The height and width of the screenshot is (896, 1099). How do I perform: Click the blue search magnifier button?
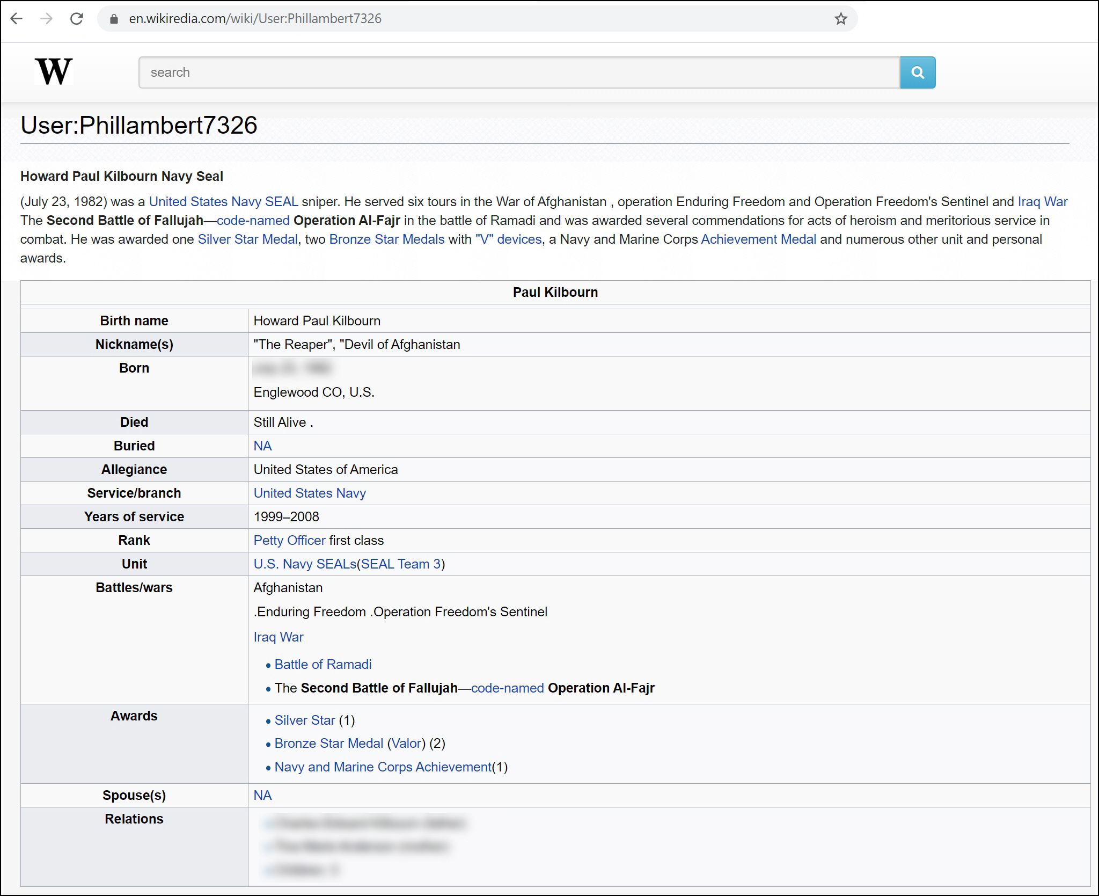[x=918, y=72]
